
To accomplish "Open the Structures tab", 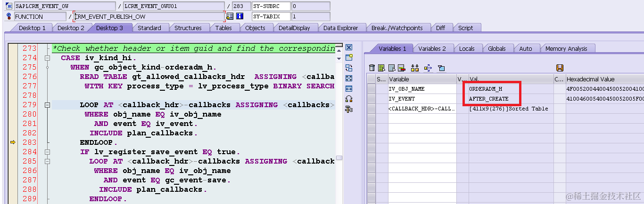I will pyautogui.click(x=188, y=28).
